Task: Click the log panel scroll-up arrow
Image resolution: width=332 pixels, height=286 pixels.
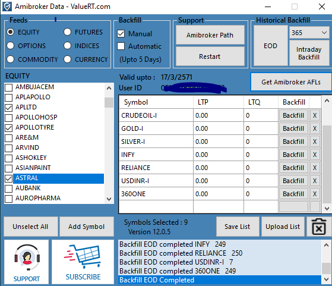Action: (326, 245)
